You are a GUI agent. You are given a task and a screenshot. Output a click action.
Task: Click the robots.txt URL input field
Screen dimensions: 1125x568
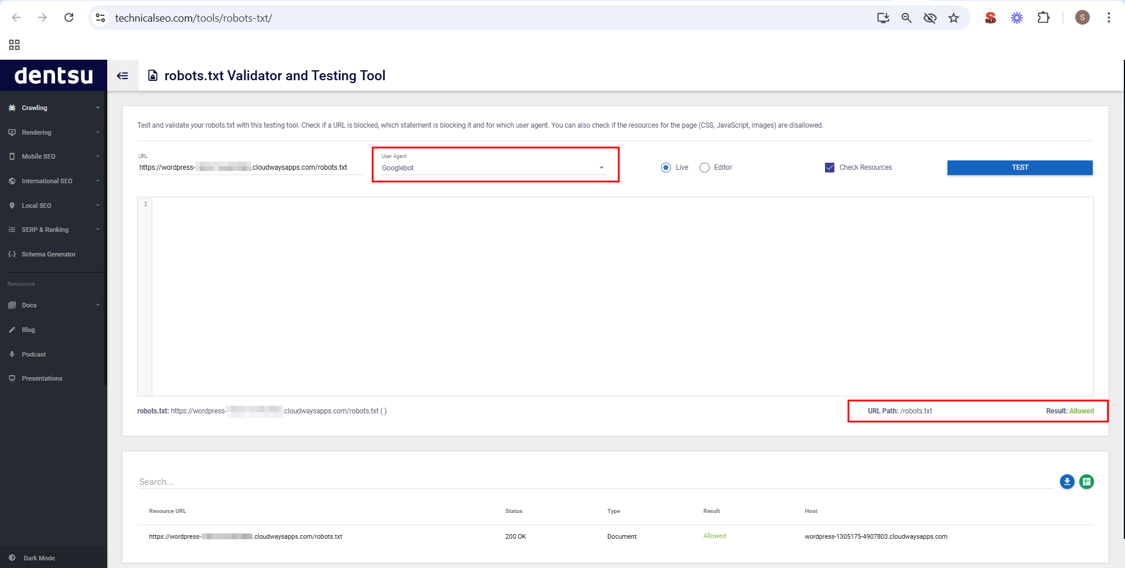click(250, 167)
